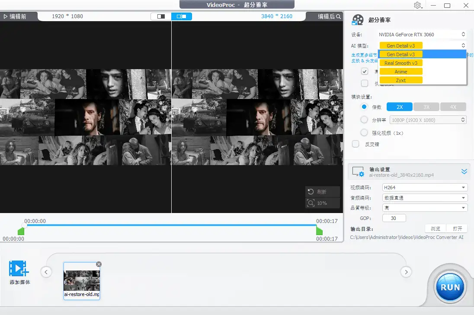
Task: Click the 10% zoom icon
Action: tap(310, 203)
